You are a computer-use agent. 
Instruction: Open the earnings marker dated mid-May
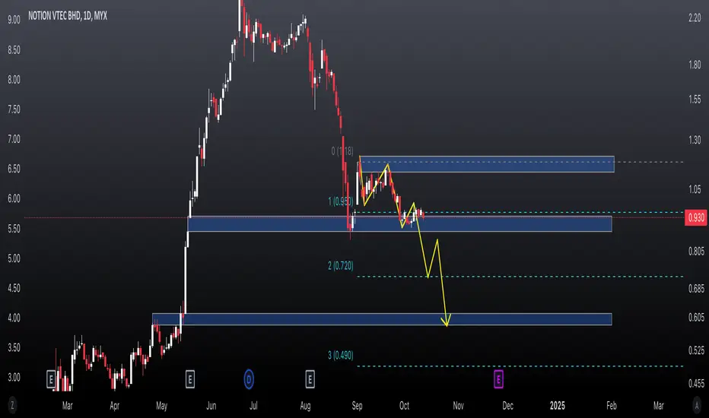(x=190, y=379)
